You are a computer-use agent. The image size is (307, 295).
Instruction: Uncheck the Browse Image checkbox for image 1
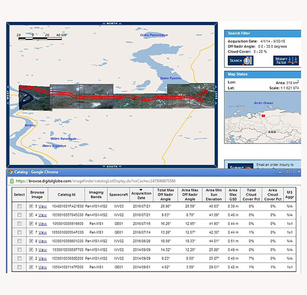click(31, 267)
